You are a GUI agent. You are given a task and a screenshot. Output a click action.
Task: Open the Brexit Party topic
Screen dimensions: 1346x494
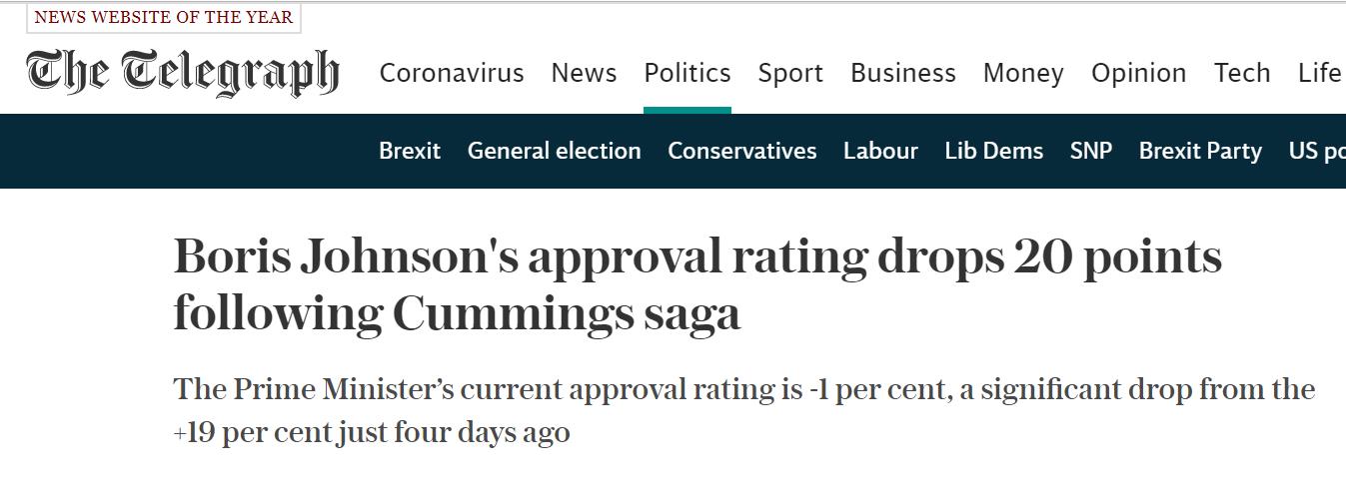pos(1200,151)
